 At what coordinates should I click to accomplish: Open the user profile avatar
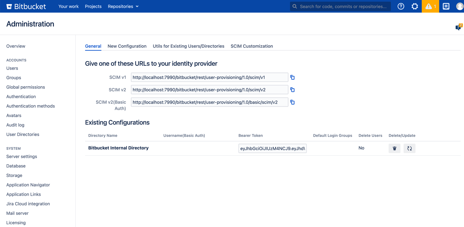[x=460, y=6]
